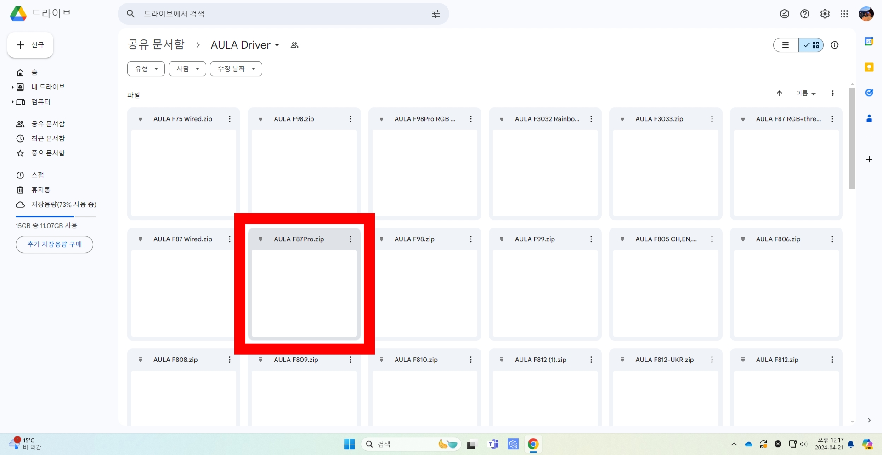Open more actions for AULA F87Pro.zip
The width and height of the screenshot is (882, 455).
(x=351, y=239)
